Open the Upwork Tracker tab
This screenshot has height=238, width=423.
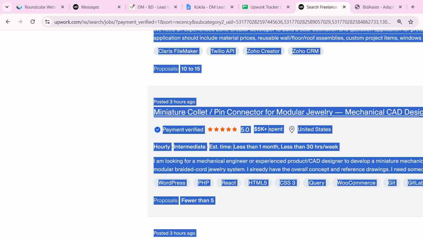click(266, 7)
